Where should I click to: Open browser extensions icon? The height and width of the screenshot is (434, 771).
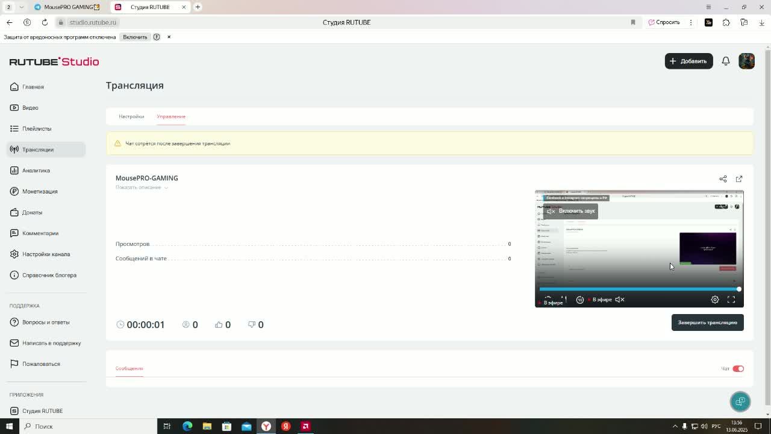pyautogui.click(x=726, y=22)
